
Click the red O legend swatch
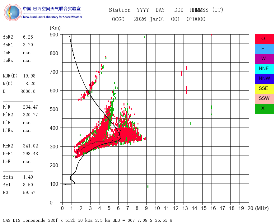pyautogui.click(x=264, y=39)
